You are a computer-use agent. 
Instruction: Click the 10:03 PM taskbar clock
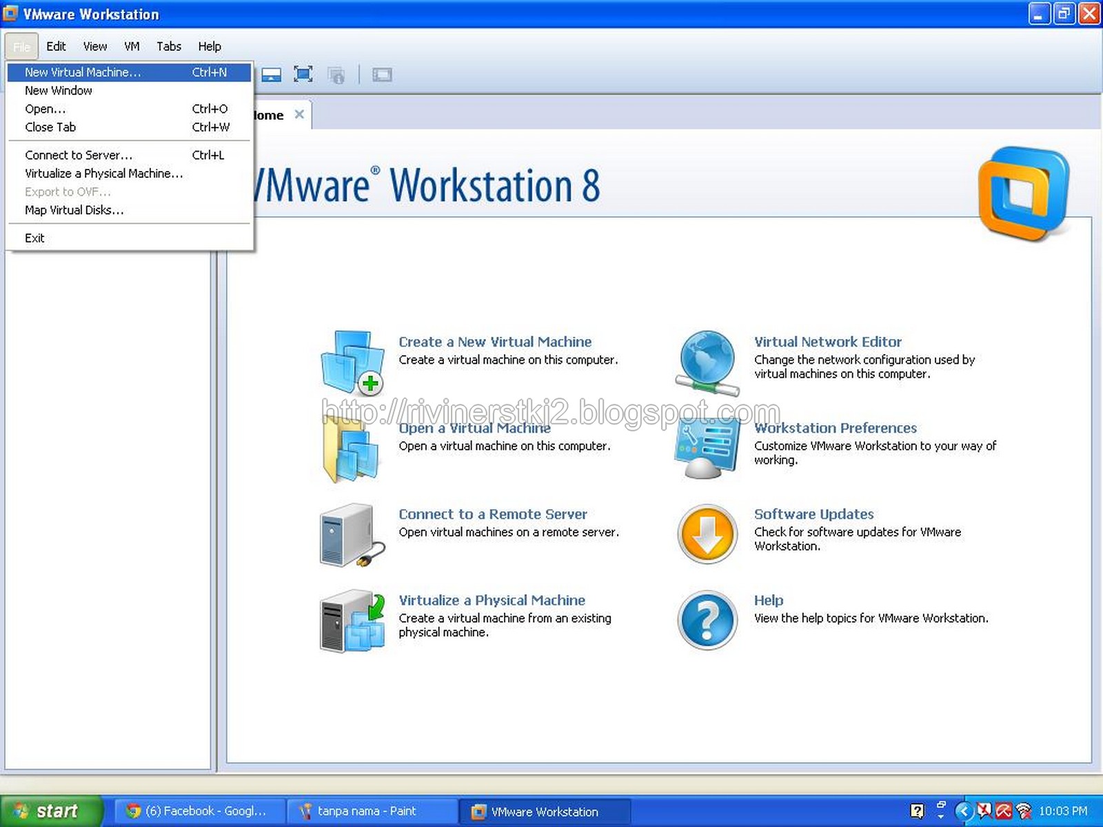tap(1063, 811)
